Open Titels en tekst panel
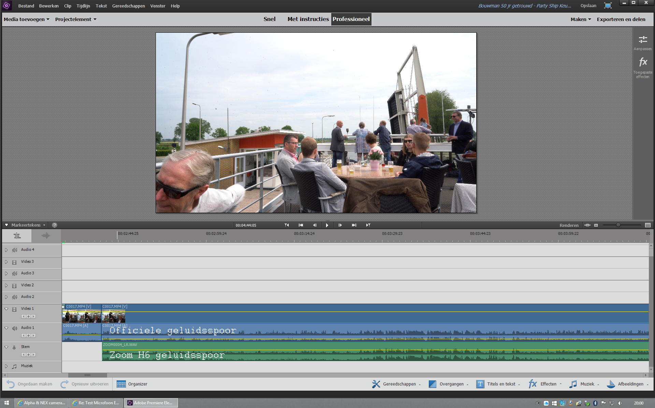This screenshot has height=408, width=655. (x=498, y=384)
